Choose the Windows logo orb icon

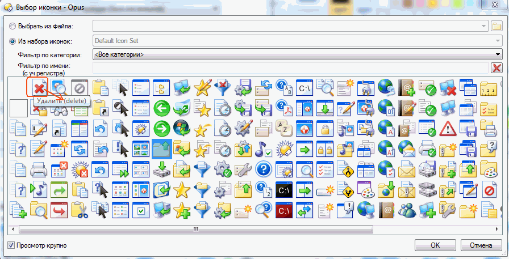pos(182,128)
